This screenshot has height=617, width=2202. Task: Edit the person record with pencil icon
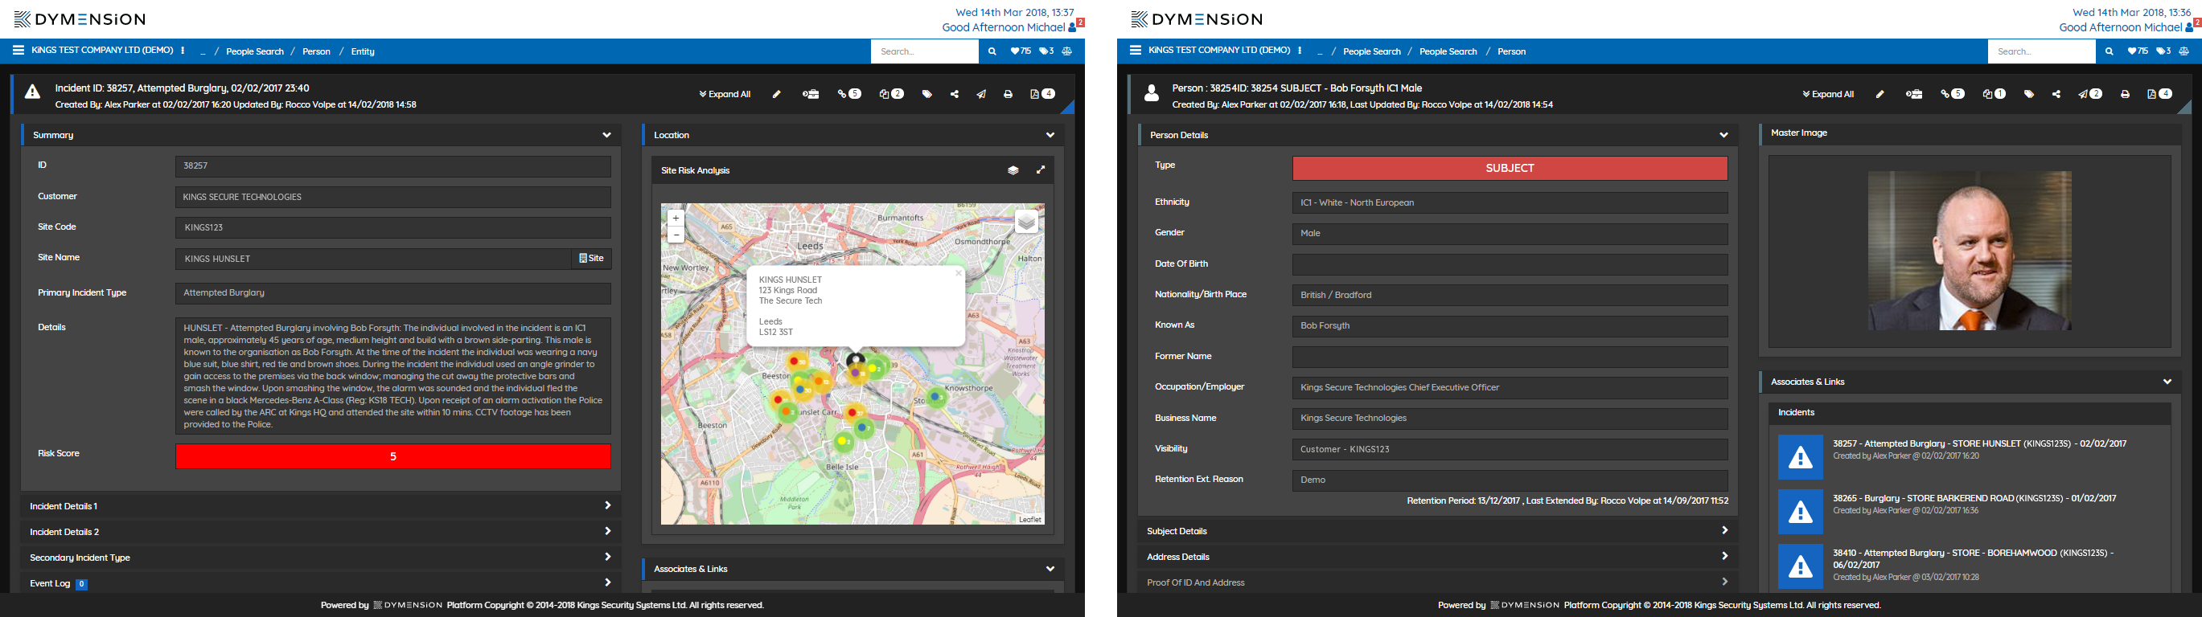1880,95
